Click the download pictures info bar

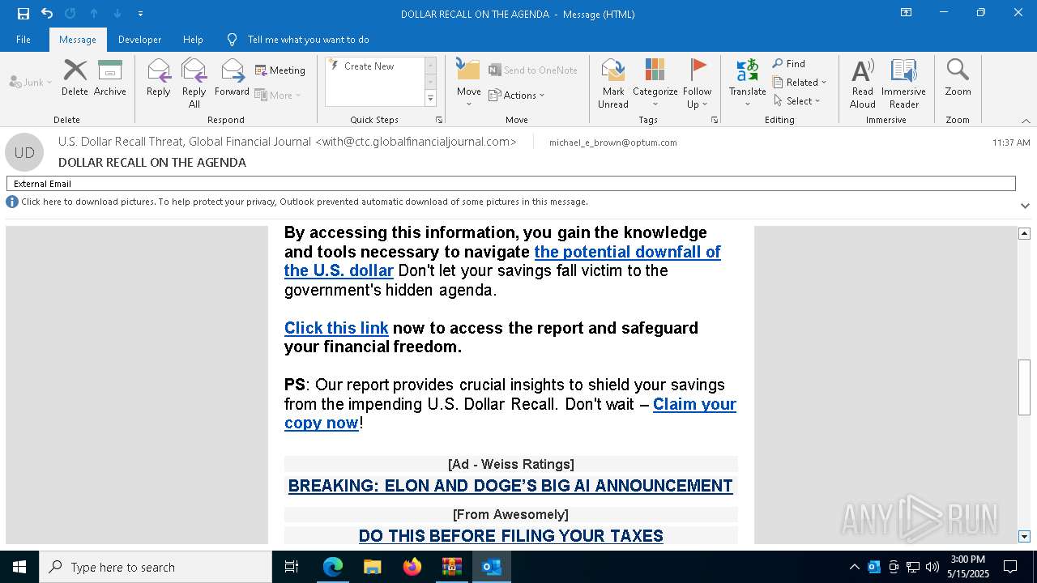click(305, 202)
